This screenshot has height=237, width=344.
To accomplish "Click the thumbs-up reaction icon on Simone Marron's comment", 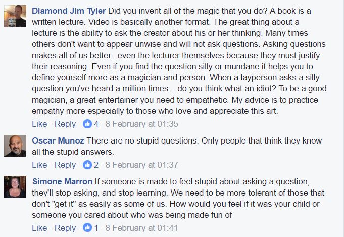I will 87,228.
